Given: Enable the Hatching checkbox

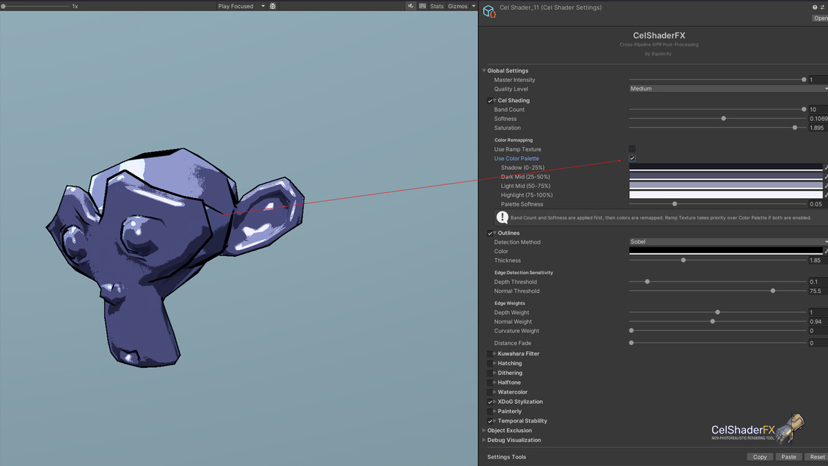Looking at the screenshot, I should click(x=490, y=363).
